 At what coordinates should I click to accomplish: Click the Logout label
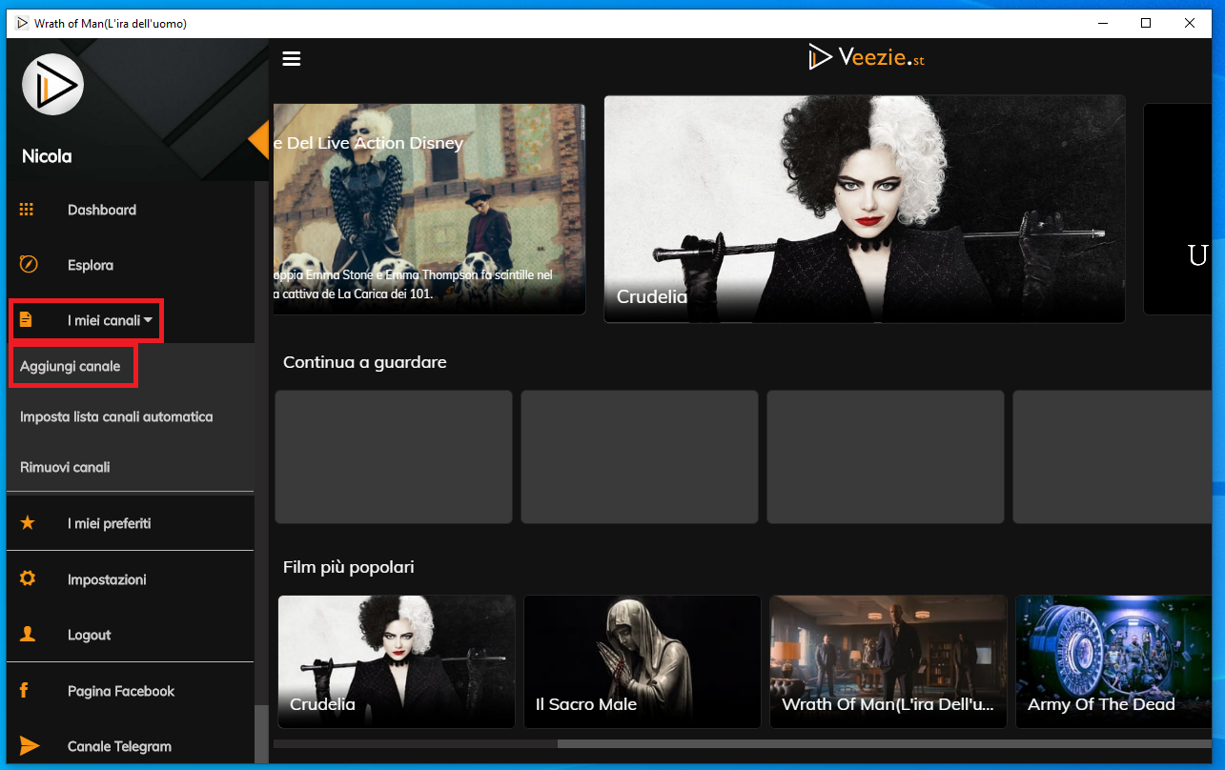click(x=90, y=635)
